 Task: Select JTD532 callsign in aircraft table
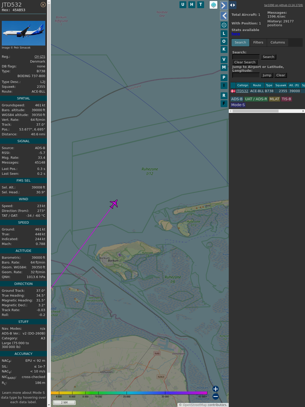(242, 91)
